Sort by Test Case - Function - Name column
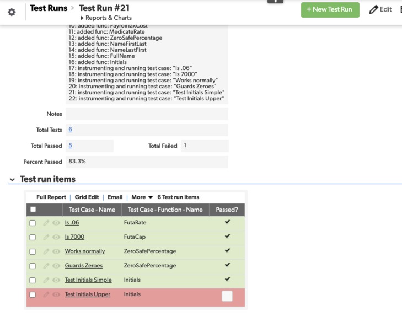 pyautogui.click(x=165, y=210)
